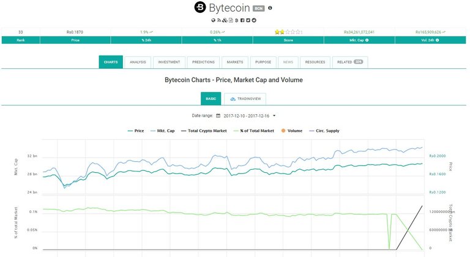Open the RSS feed icon

coord(219,20)
